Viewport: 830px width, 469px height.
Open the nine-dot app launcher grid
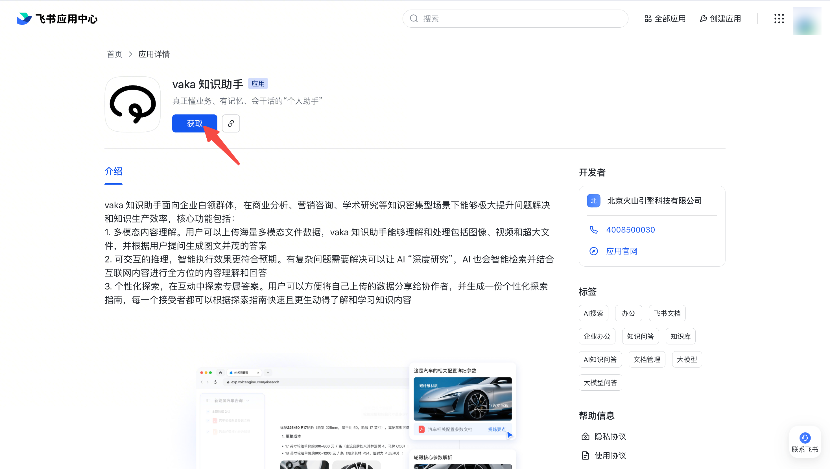779,19
